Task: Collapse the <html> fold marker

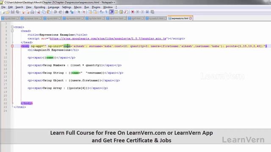Action: pos(12,27)
